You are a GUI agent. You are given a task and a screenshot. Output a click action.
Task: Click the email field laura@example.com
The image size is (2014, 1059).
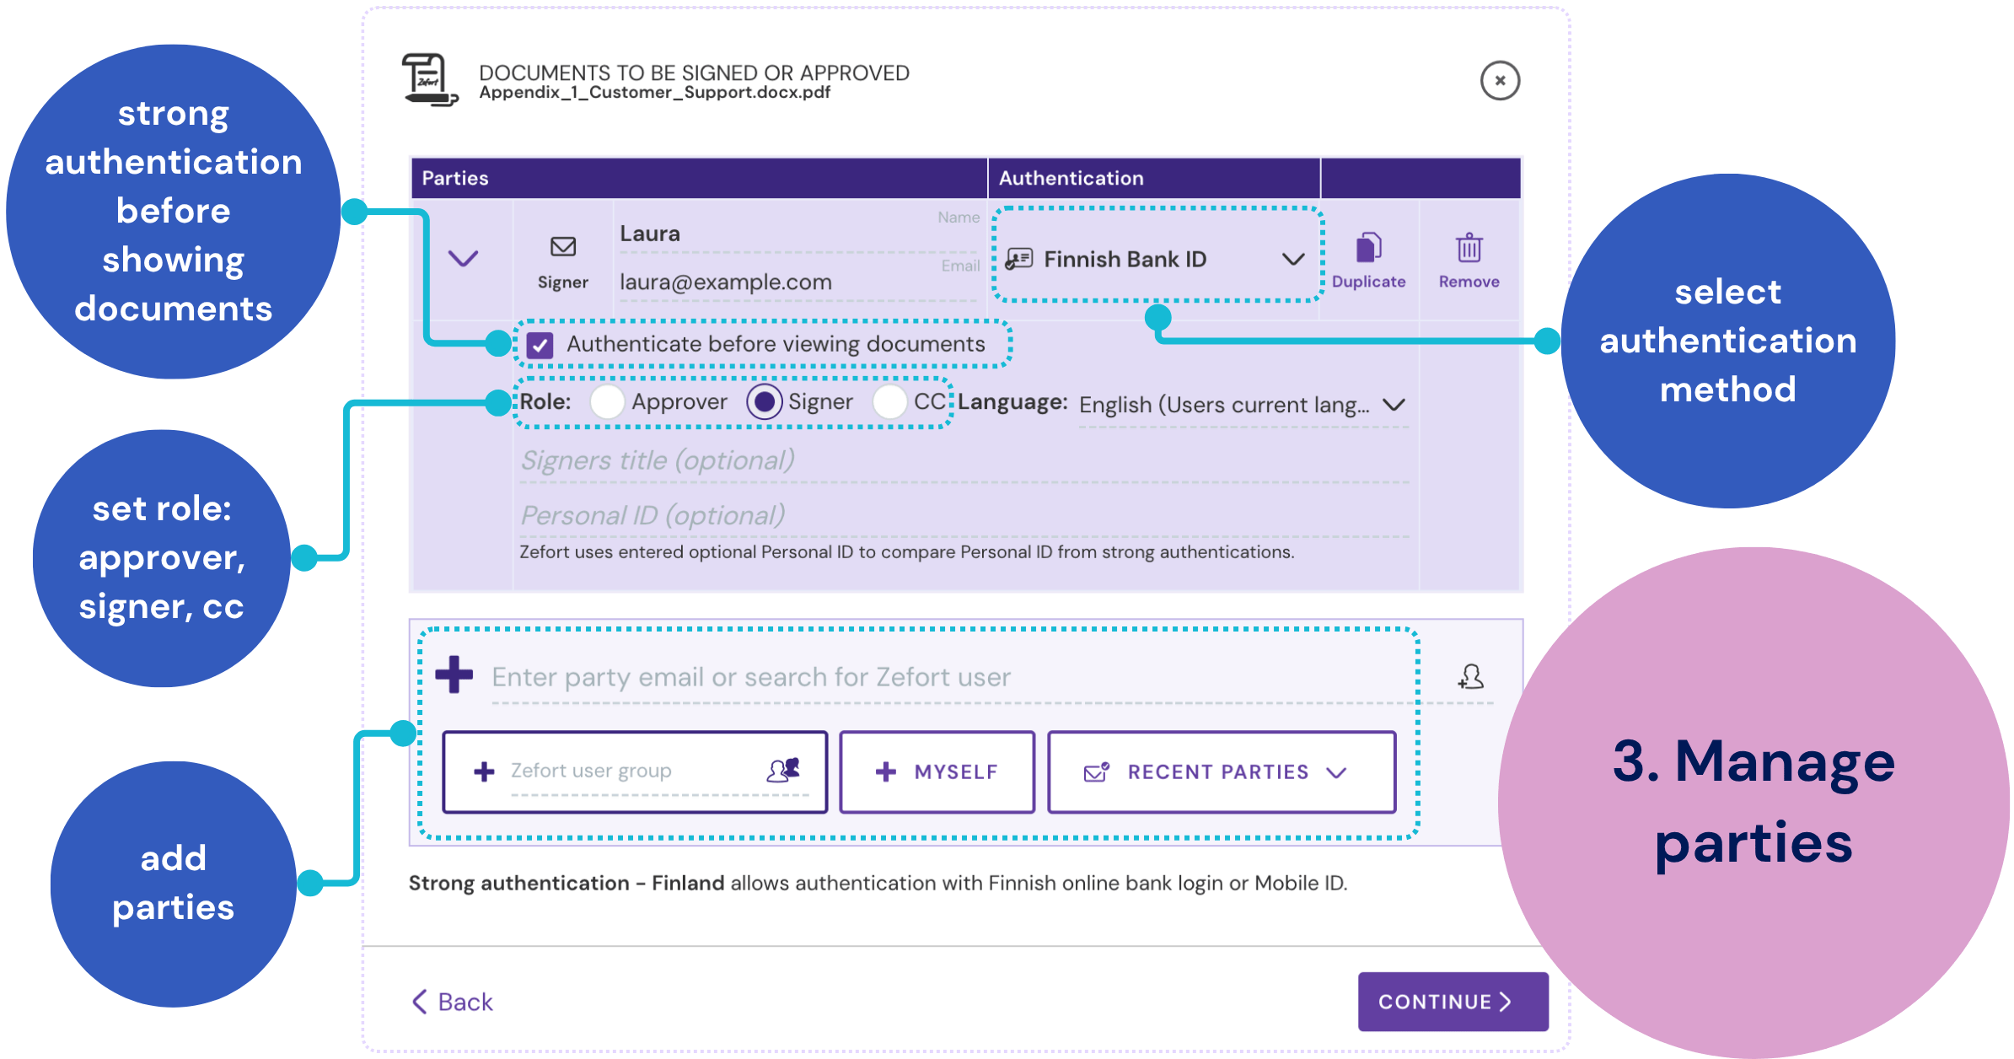(x=799, y=282)
